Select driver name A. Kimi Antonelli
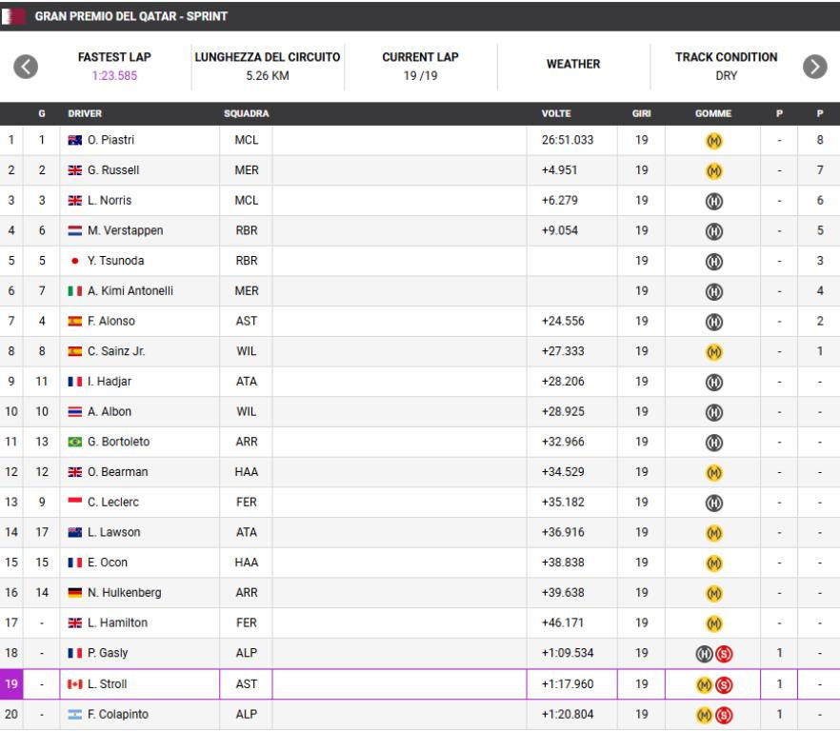Image resolution: width=840 pixels, height=731 pixels. (130, 291)
